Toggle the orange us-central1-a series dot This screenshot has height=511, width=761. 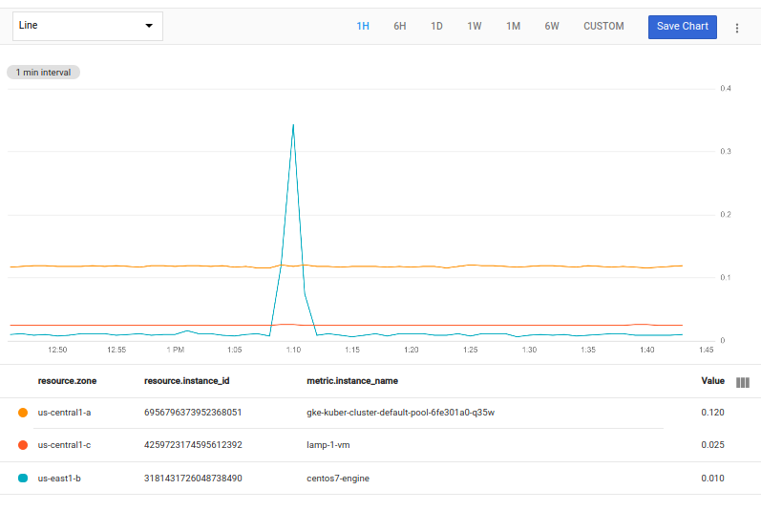(23, 413)
